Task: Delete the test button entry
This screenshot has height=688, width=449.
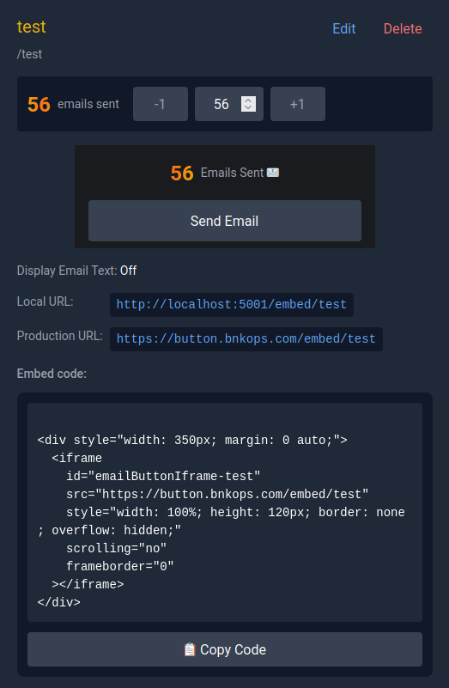Action: tap(403, 28)
